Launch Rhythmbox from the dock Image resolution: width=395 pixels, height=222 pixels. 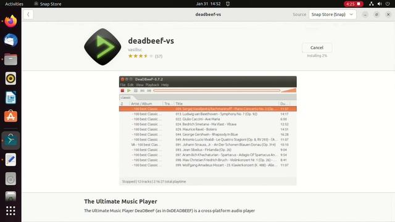10,78
